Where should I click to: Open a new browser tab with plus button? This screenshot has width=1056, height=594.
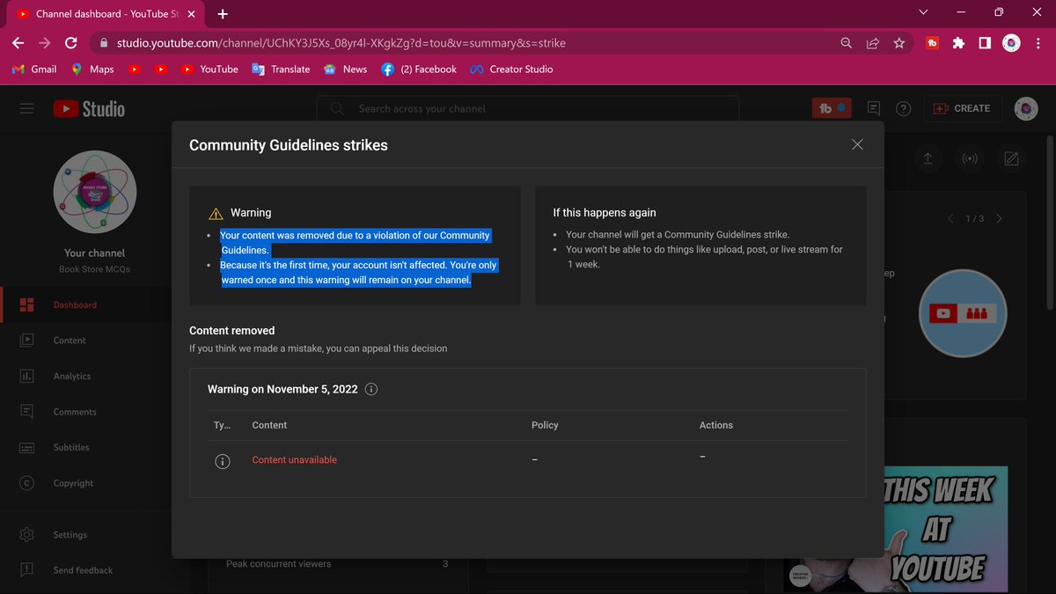pyautogui.click(x=223, y=13)
